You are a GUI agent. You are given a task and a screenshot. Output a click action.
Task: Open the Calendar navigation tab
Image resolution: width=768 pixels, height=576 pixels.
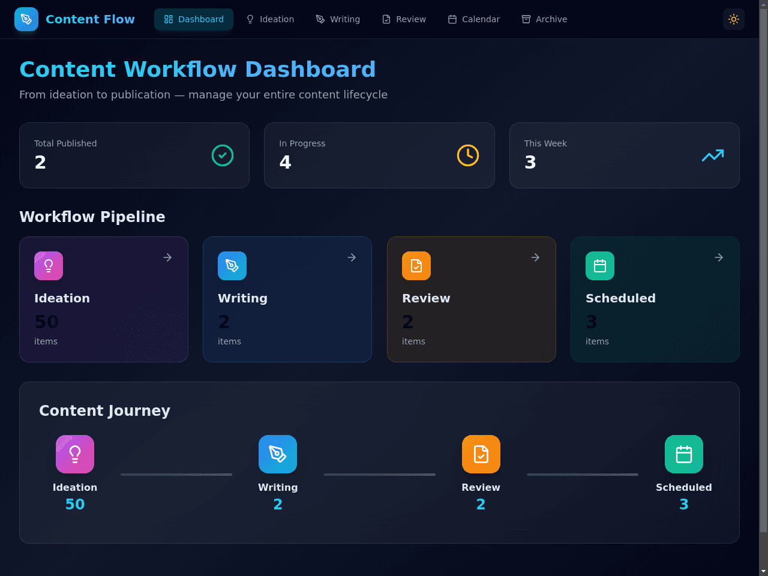(x=473, y=19)
